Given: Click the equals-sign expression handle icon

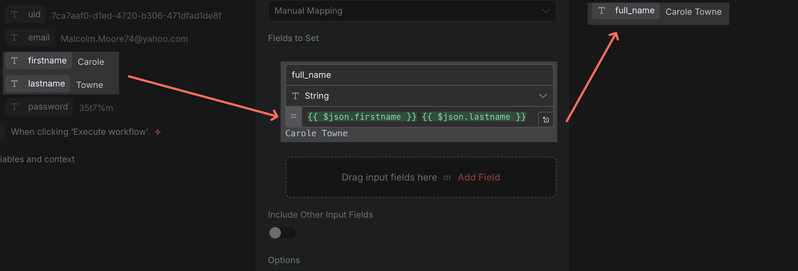Looking at the screenshot, I should tap(294, 116).
